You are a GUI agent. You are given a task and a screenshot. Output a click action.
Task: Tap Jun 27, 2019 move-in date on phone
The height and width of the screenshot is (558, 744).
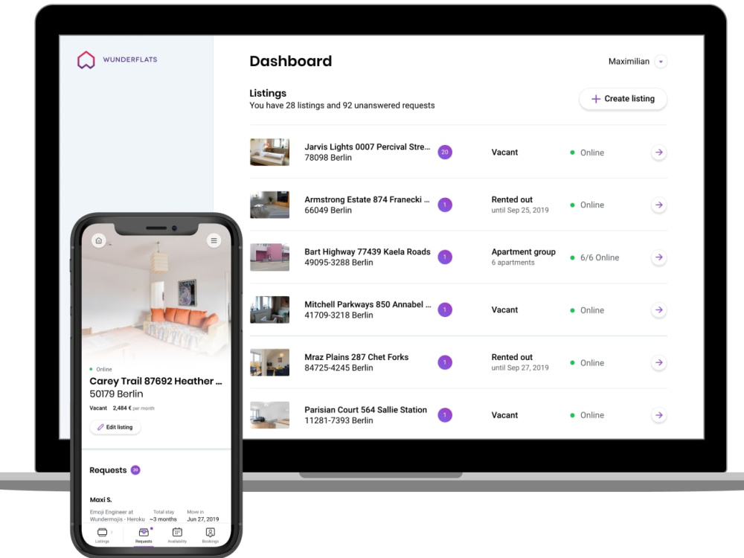[202, 519]
